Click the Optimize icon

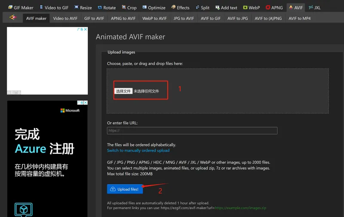[x=144, y=7]
